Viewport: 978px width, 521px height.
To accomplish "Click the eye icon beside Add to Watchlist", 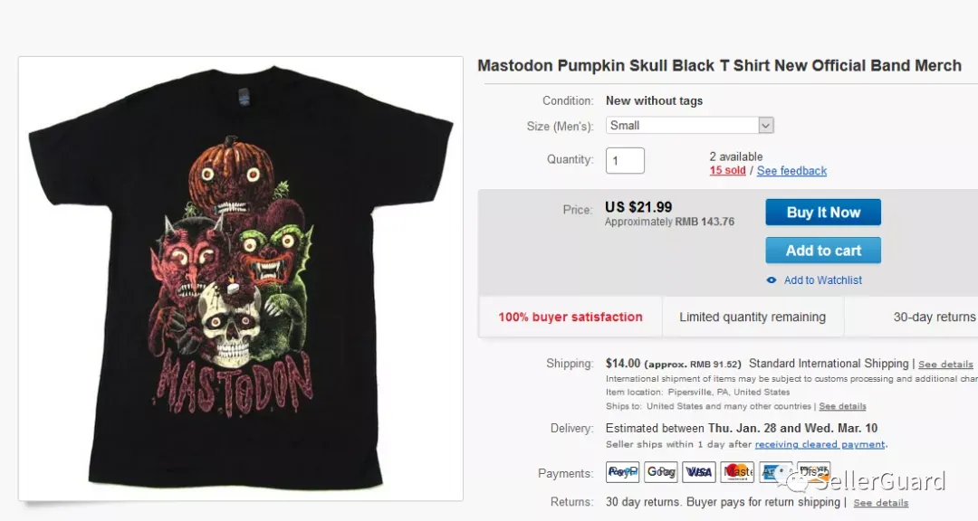I will pos(772,280).
